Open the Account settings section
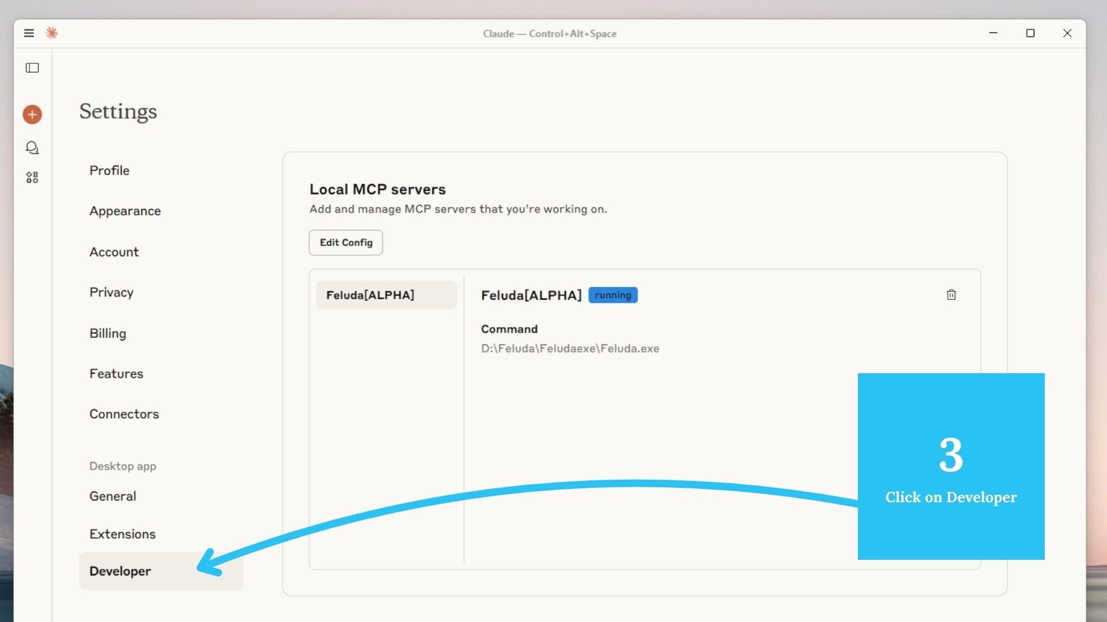1107x622 pixels. 114,252
